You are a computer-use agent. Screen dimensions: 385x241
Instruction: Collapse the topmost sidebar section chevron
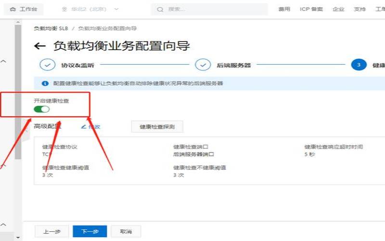(x=3, y=61)
